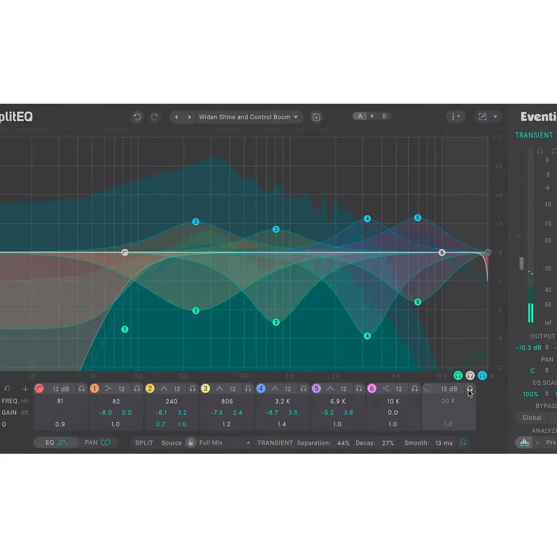Go to the next preset
This screenshot has width=557, height=558.
tap(189, 117)
